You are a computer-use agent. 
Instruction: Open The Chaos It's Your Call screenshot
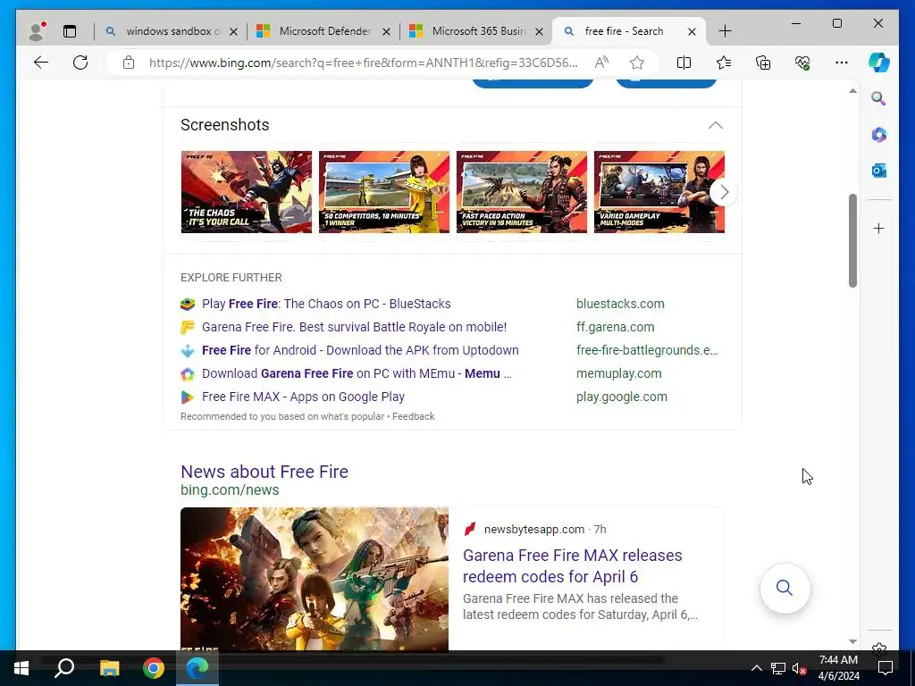247,192
